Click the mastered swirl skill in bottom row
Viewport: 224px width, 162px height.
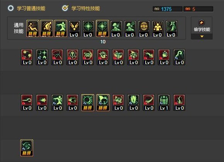pyautogui.click(x=27, y=148)
